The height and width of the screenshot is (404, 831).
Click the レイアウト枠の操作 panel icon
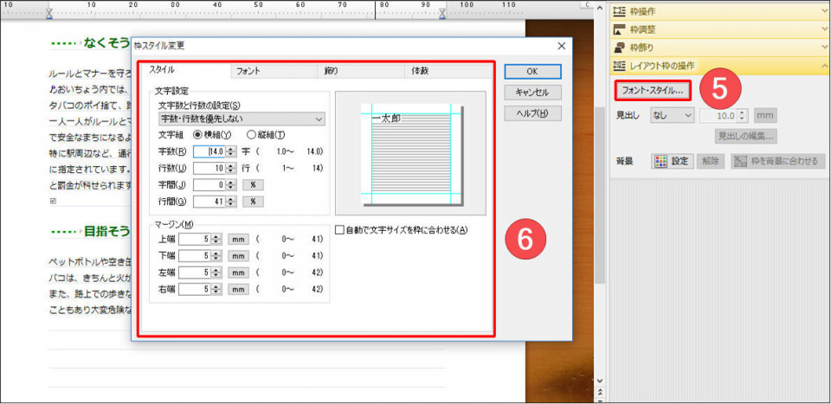coord(619,66)
